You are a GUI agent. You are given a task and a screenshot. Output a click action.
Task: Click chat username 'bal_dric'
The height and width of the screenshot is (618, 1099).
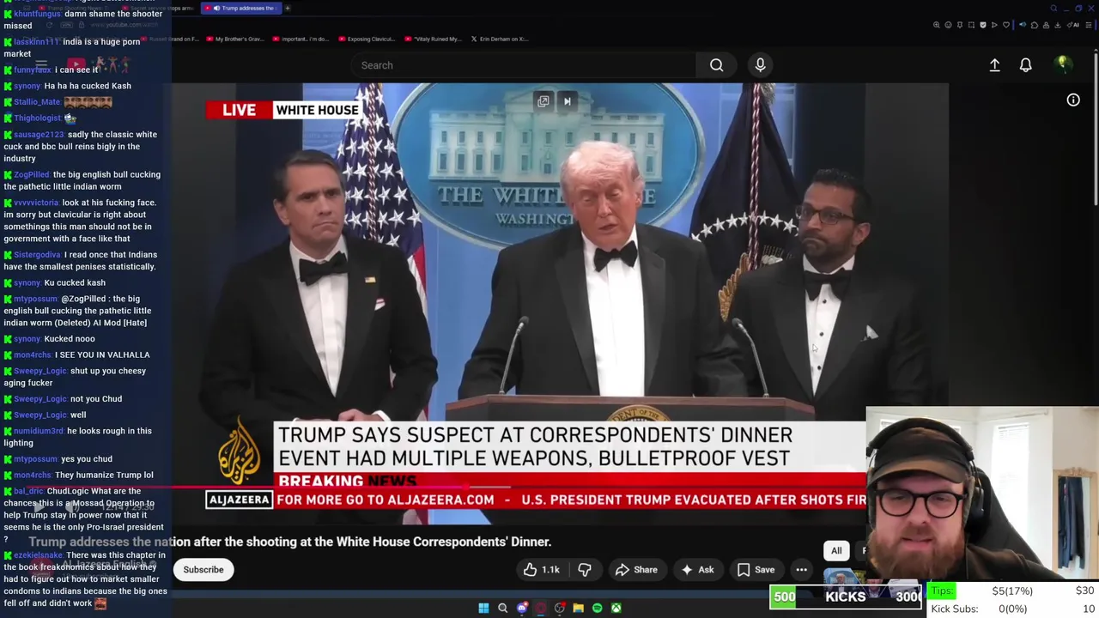click(x=28, y=492)
